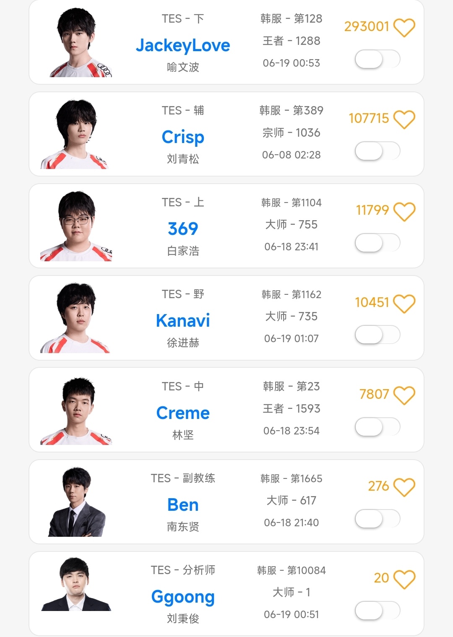Screen dimensions: 453x637
Task: Toggle Ggoong's switch on
Action: pos(377,611)
